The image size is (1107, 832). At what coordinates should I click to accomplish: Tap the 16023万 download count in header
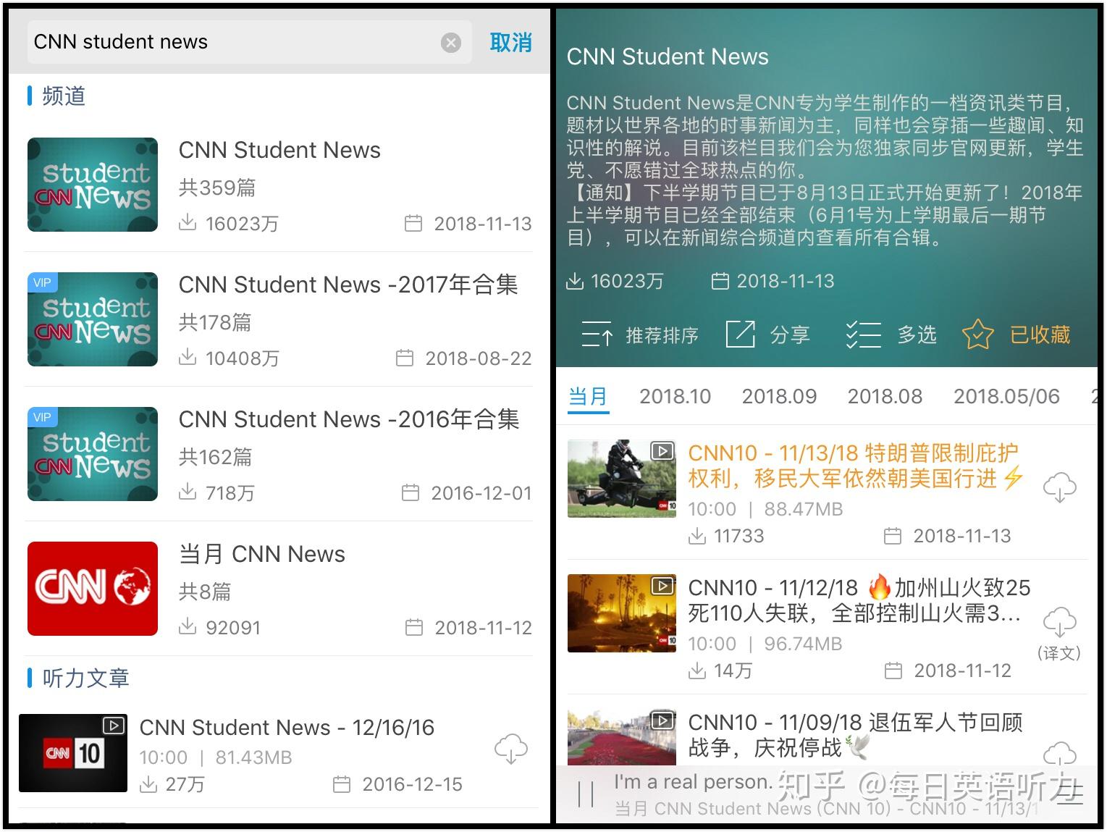(x=627, y=281)
